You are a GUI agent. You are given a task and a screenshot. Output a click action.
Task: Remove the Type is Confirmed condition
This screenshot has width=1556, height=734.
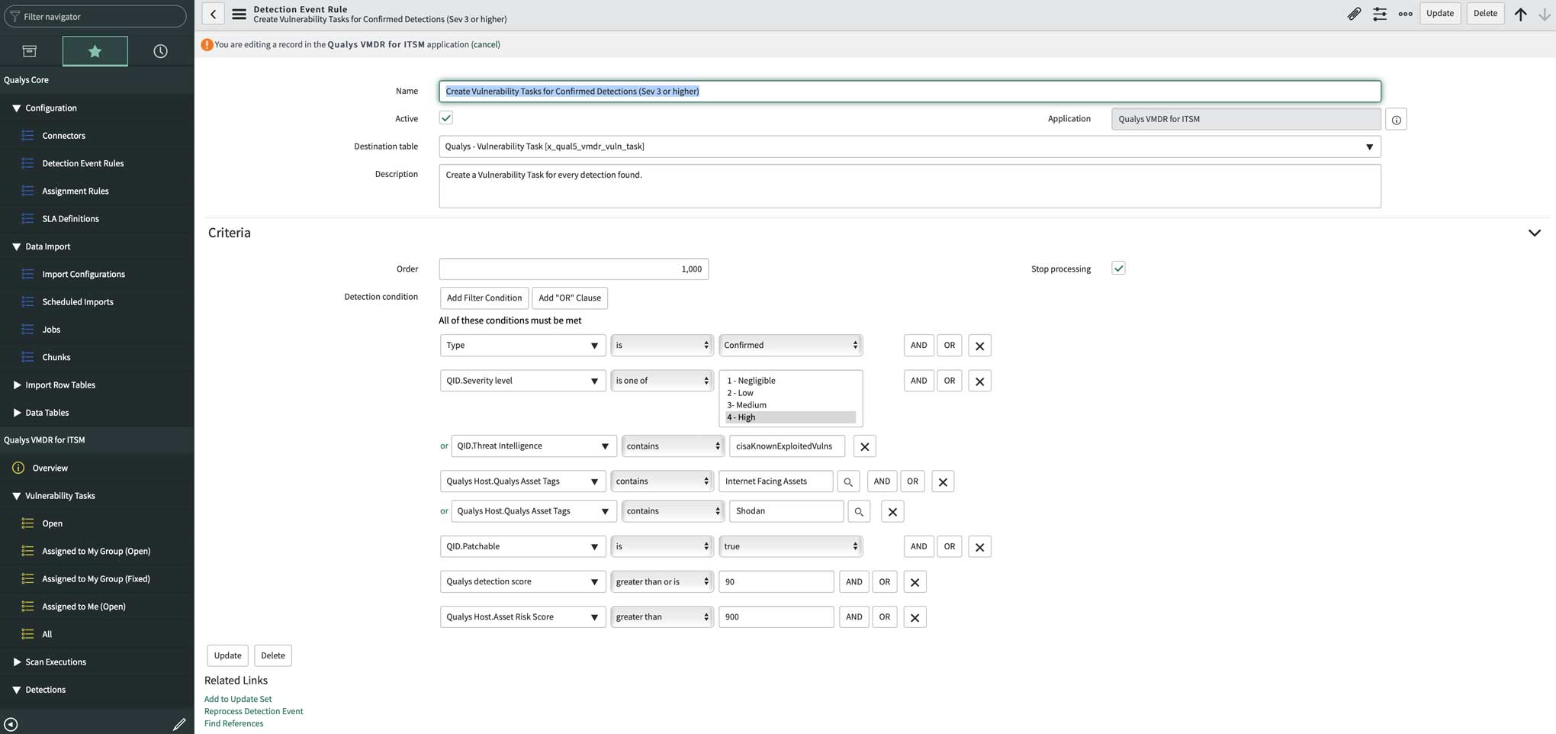(x=979, y=346)
